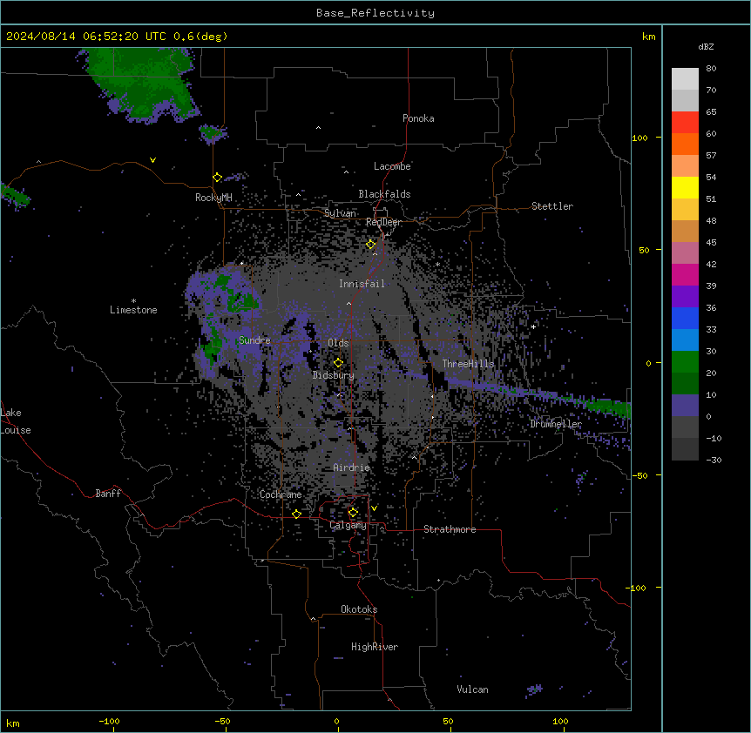This screenshot has height=733, width=751.
Task: Pick the slate violet swatch between 10 and 0
Action: click(x=685, y=406)
